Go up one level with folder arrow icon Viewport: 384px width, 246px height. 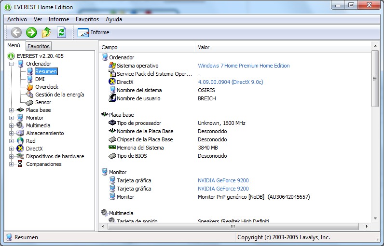tap(46, 32)
